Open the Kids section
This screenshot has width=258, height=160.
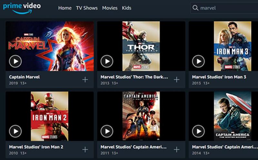(x=126, y=8)
